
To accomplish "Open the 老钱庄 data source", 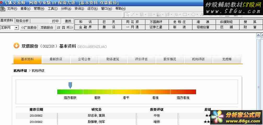I will click(x=180, y=22).
